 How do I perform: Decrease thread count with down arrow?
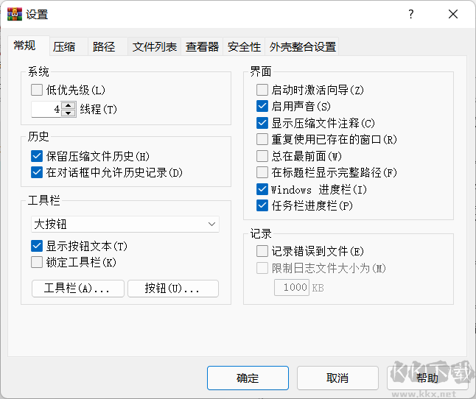pos(69,113)
